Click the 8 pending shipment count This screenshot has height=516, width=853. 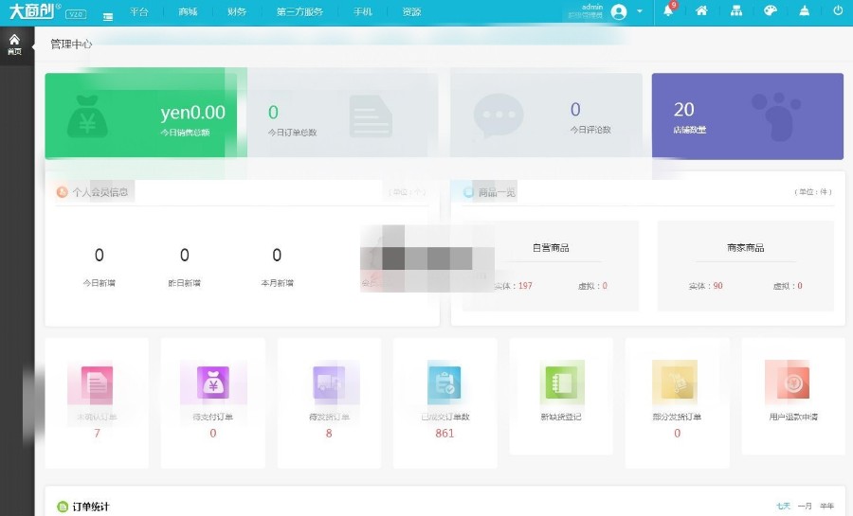329,433
